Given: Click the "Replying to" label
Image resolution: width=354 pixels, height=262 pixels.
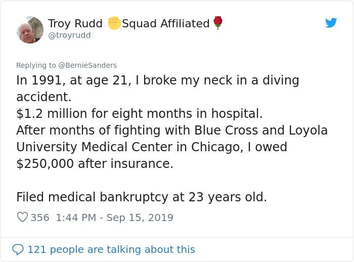Looking at the screenshot, I should click(x=36, y=65).
